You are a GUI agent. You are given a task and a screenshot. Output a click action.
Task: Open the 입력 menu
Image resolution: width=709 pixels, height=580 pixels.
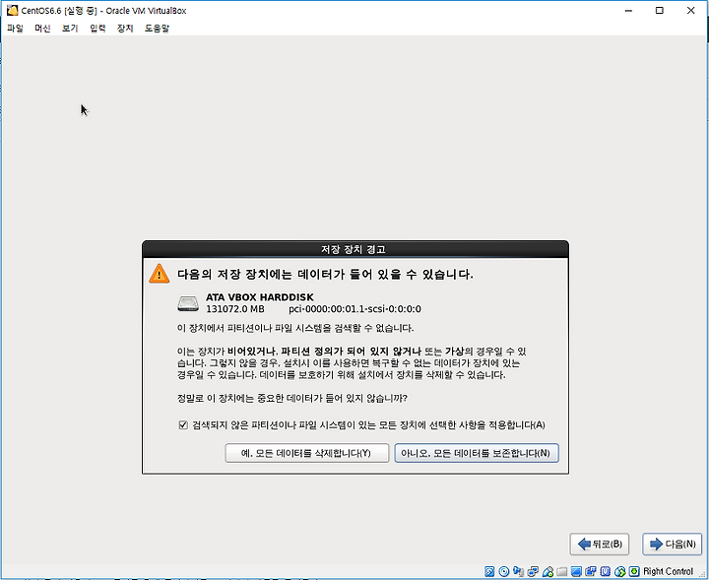coord(97,28)
